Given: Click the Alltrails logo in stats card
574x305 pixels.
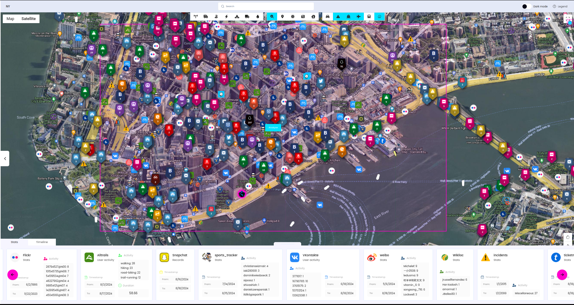Looking at the screenshot, I should click(x=89, y=257).
